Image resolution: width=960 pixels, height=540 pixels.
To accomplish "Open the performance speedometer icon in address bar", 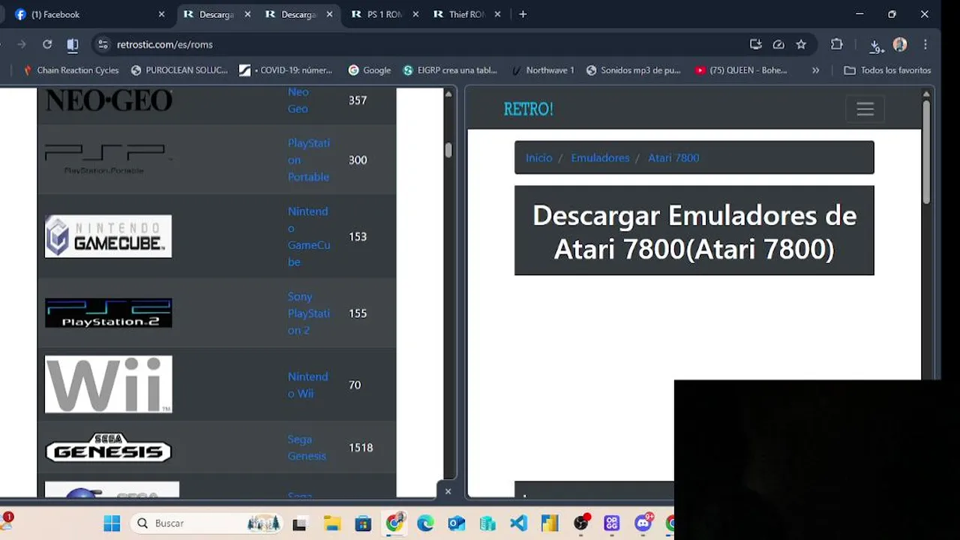I will pyautogui.click(x=778, y=44).
